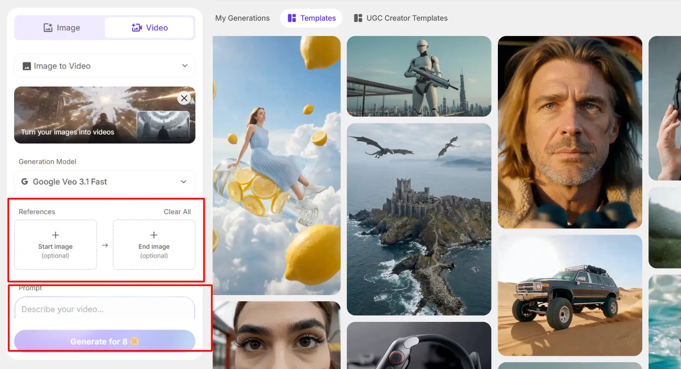Click Clear All in References
The height and width of the screenshot is (369, 681).
click(x=177, y=212)
